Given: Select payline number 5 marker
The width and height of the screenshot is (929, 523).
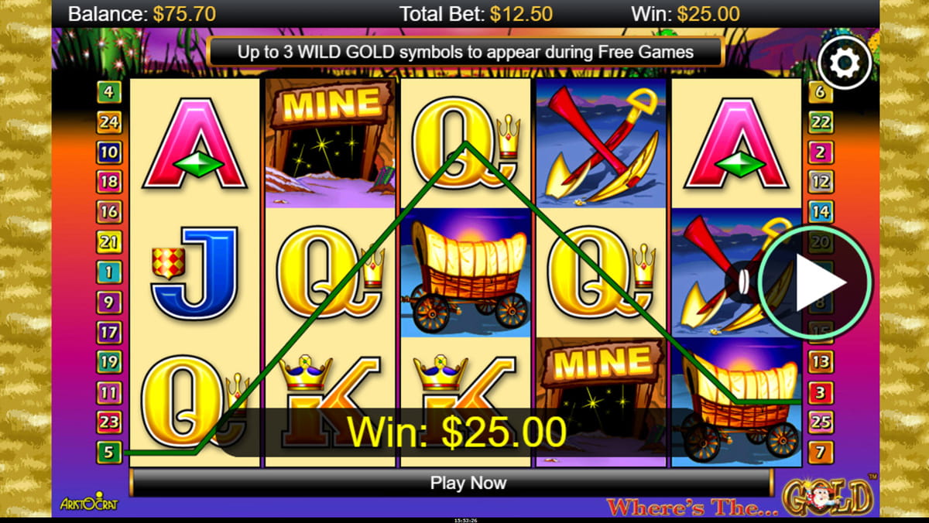Looking at the screenshot, I should (109, 452).
